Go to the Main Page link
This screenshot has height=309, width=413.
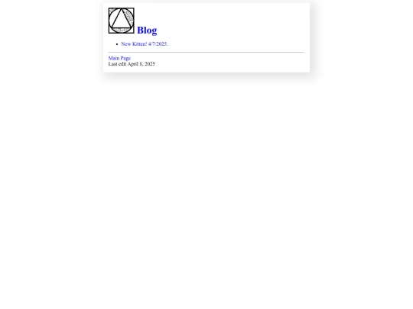[119, 58]
